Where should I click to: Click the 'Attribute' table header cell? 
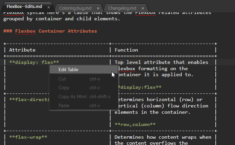point(22,50)
